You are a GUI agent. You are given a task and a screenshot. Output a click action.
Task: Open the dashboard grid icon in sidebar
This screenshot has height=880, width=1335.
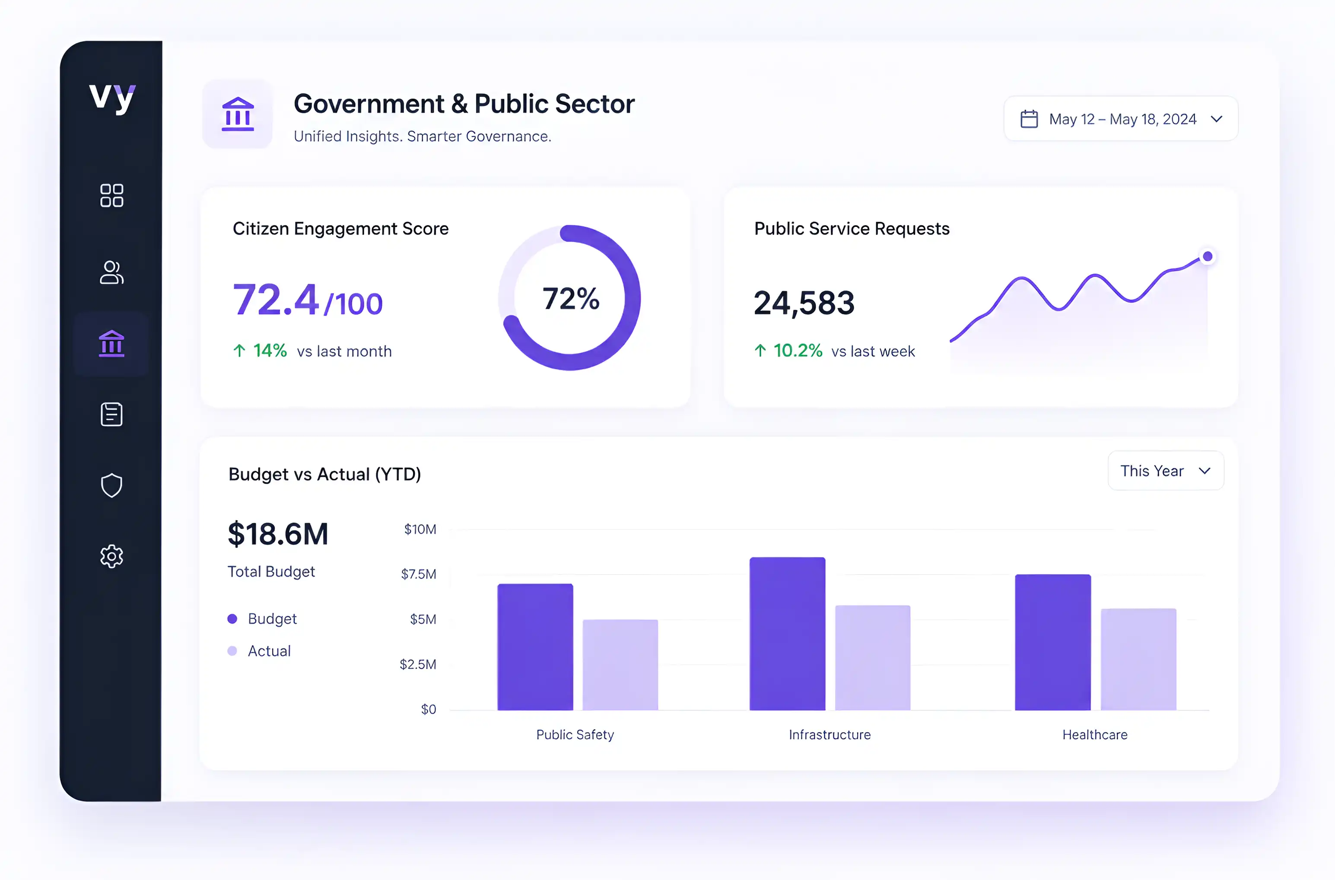pyautogui.click(x=111, y=195)
